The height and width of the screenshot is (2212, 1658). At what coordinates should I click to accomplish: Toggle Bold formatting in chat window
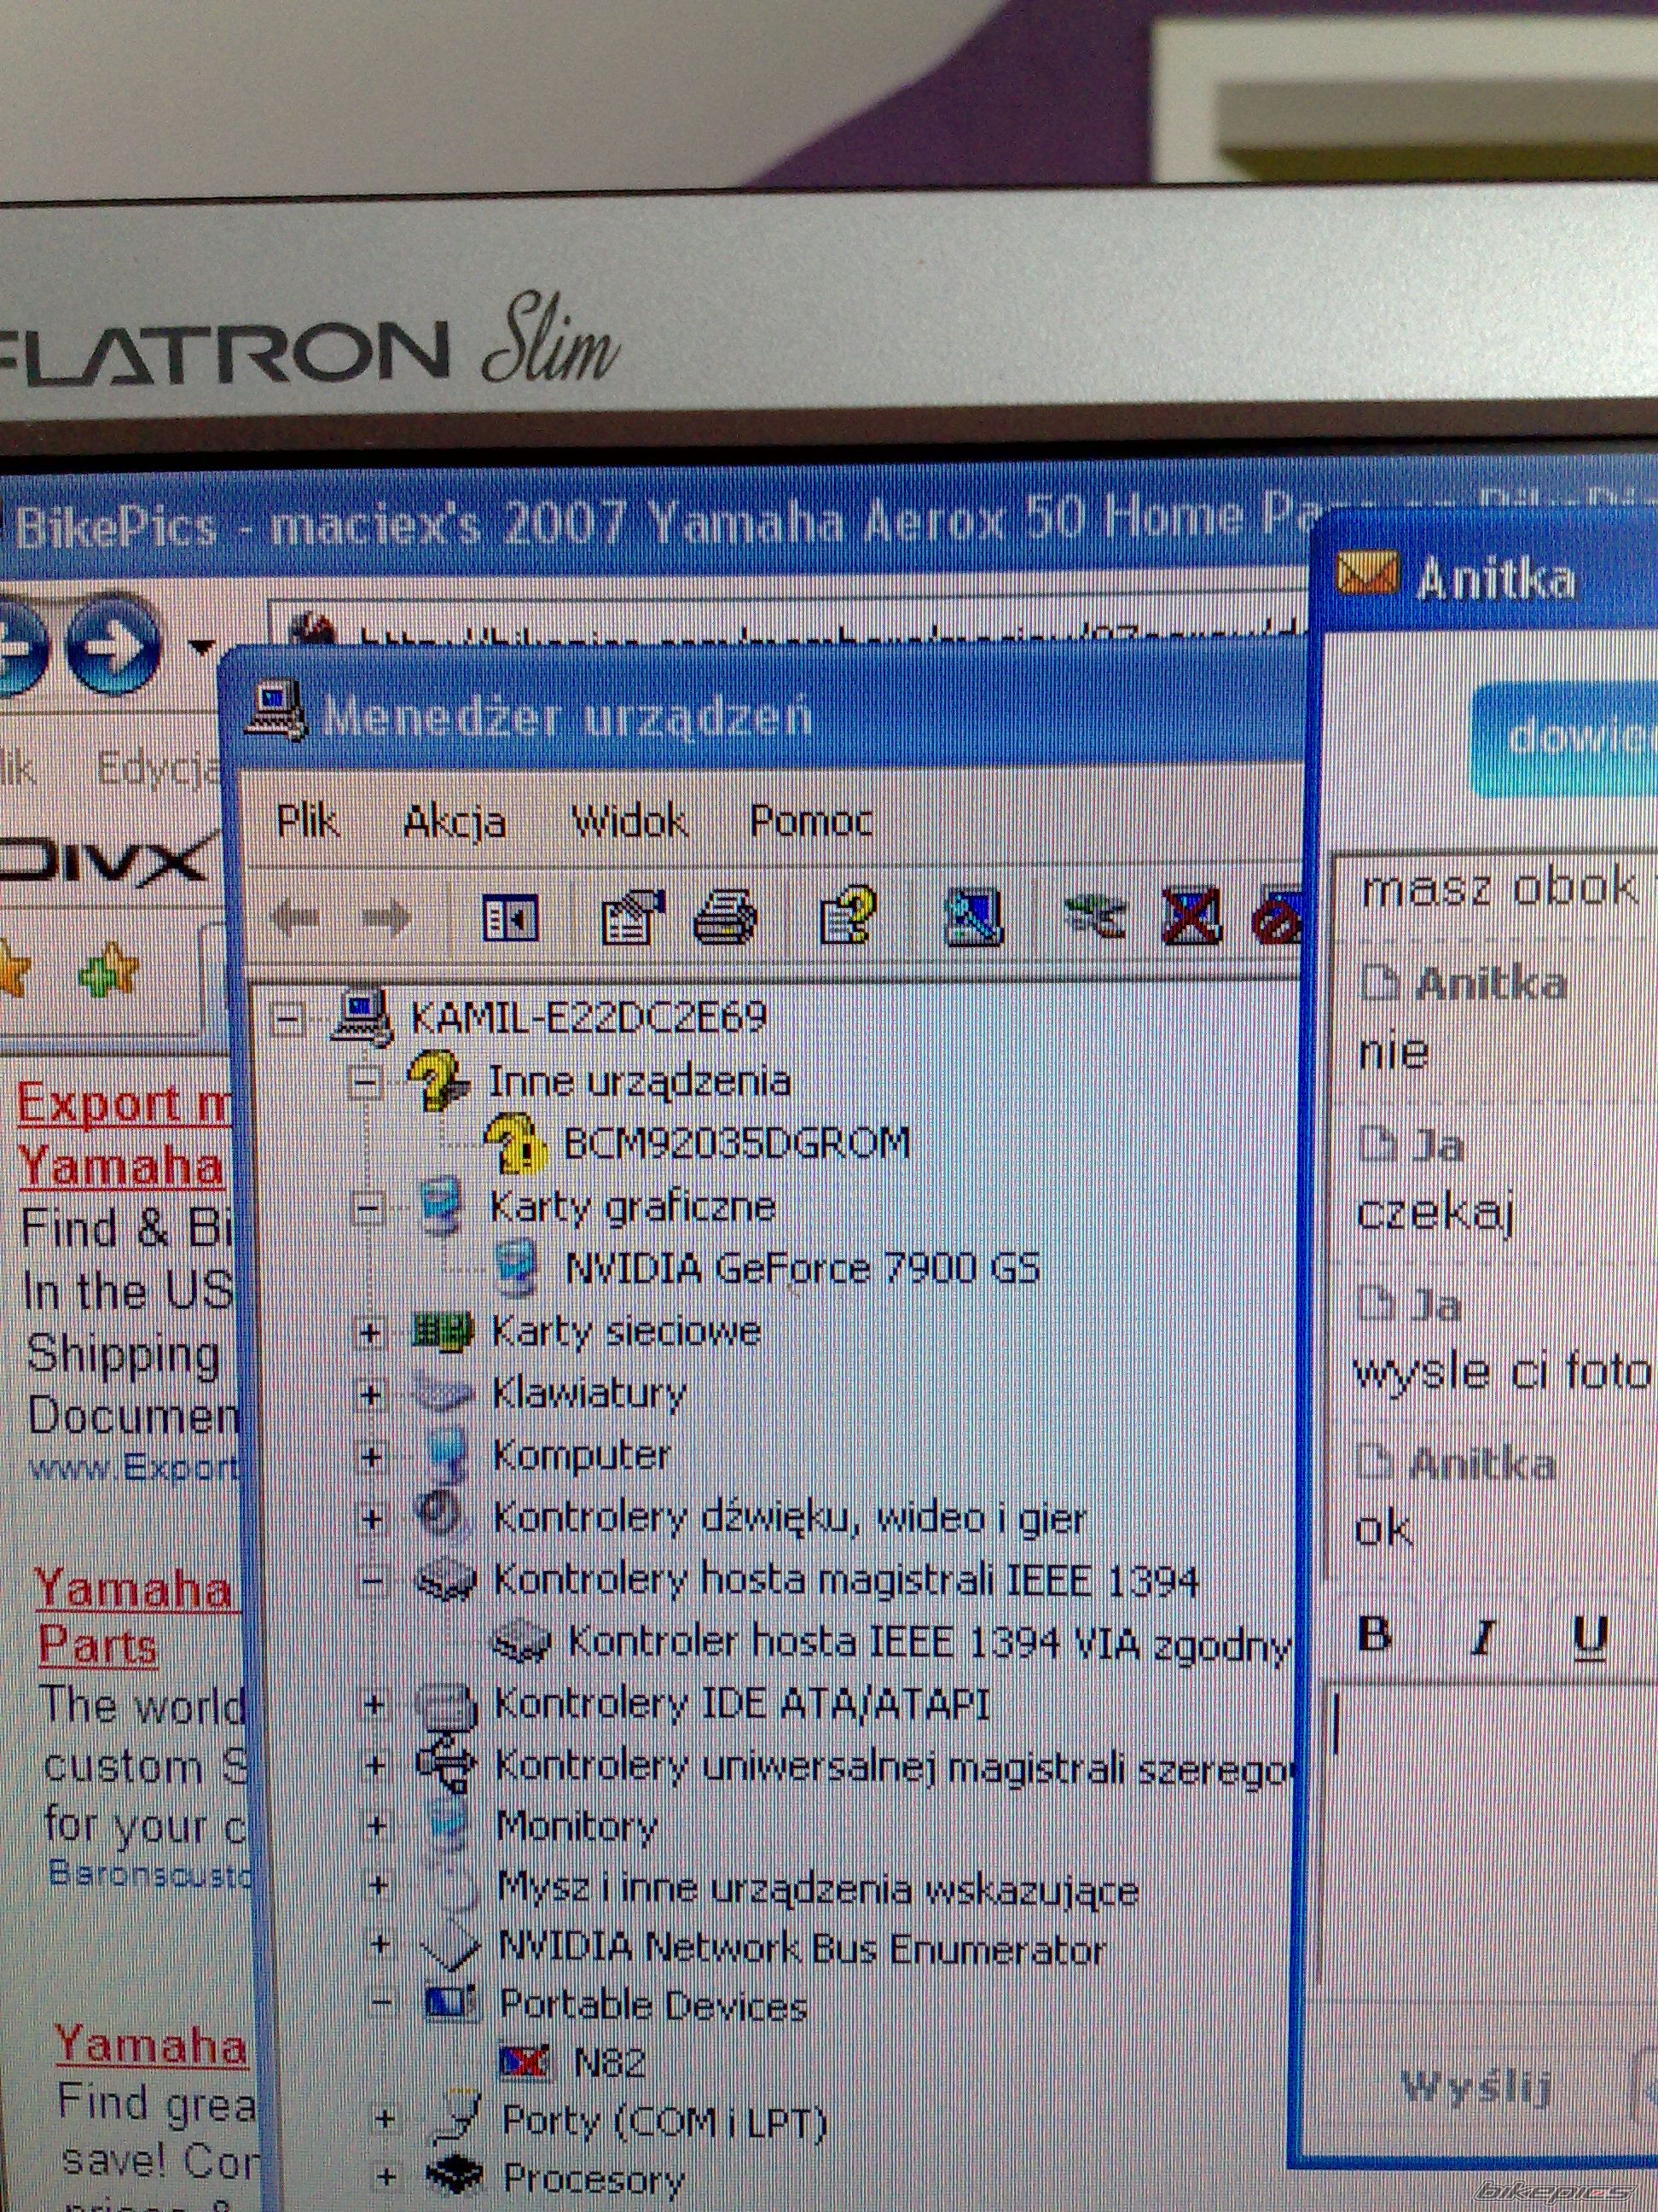pos(1377,1635)
